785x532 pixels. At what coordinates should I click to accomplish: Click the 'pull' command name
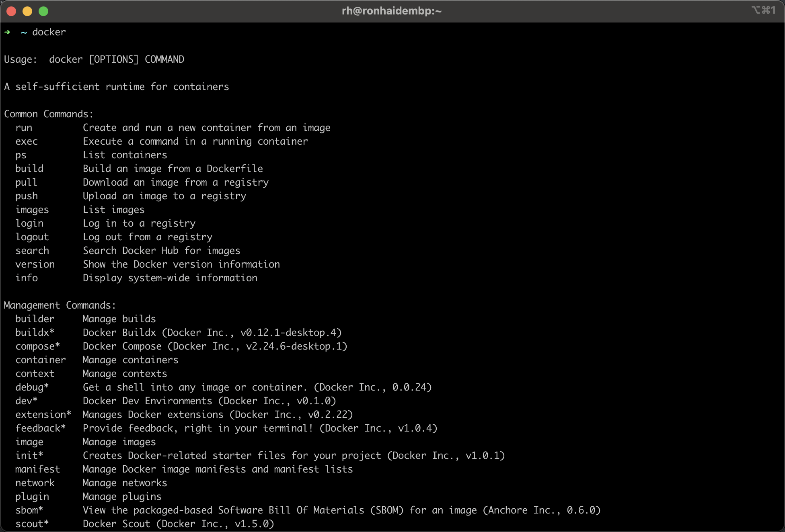coord(27,182)
